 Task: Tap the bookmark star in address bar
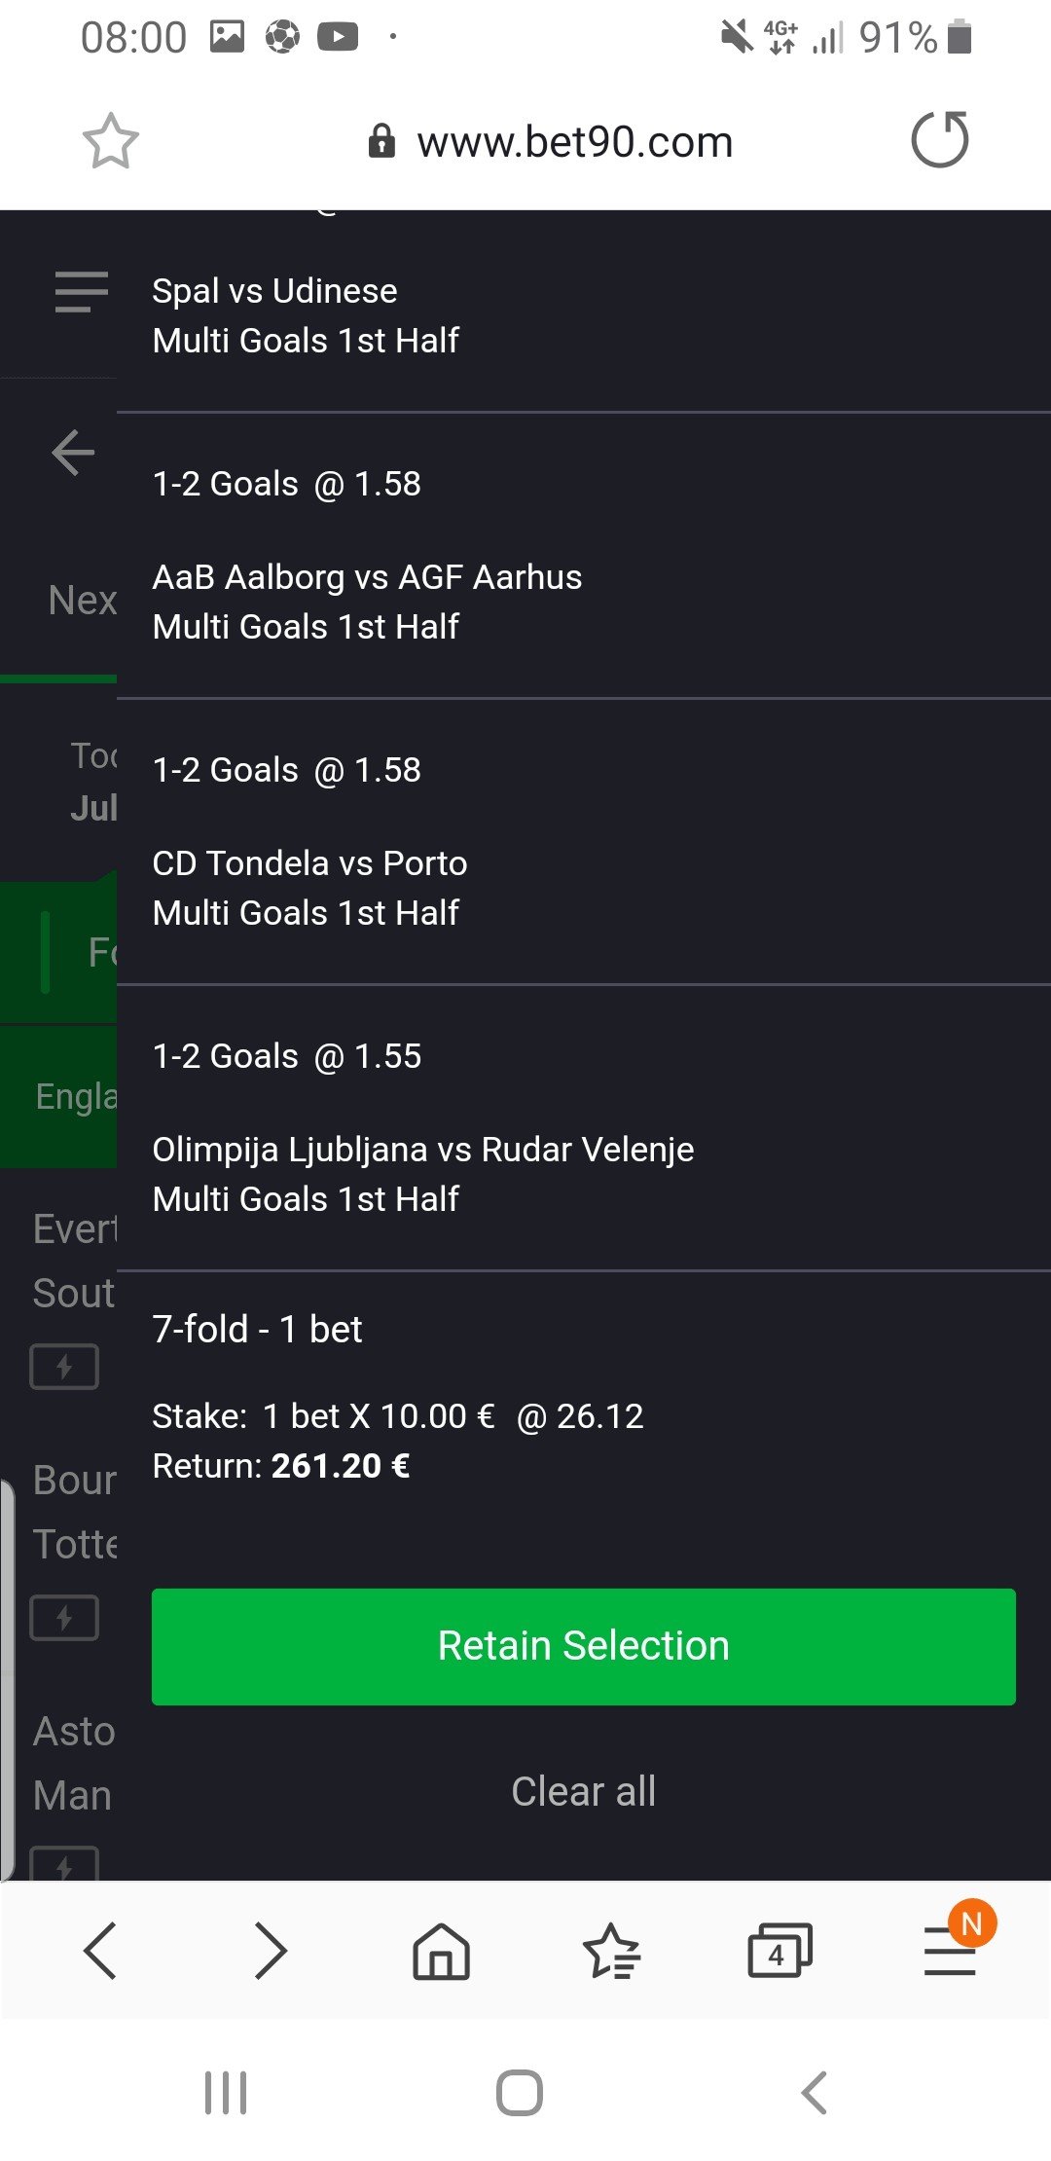110,142
